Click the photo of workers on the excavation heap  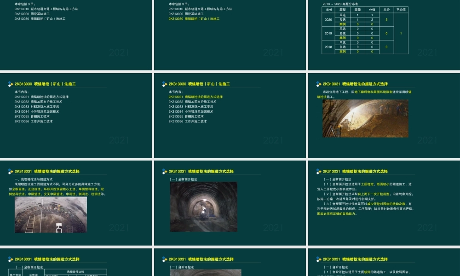(365, 119)
